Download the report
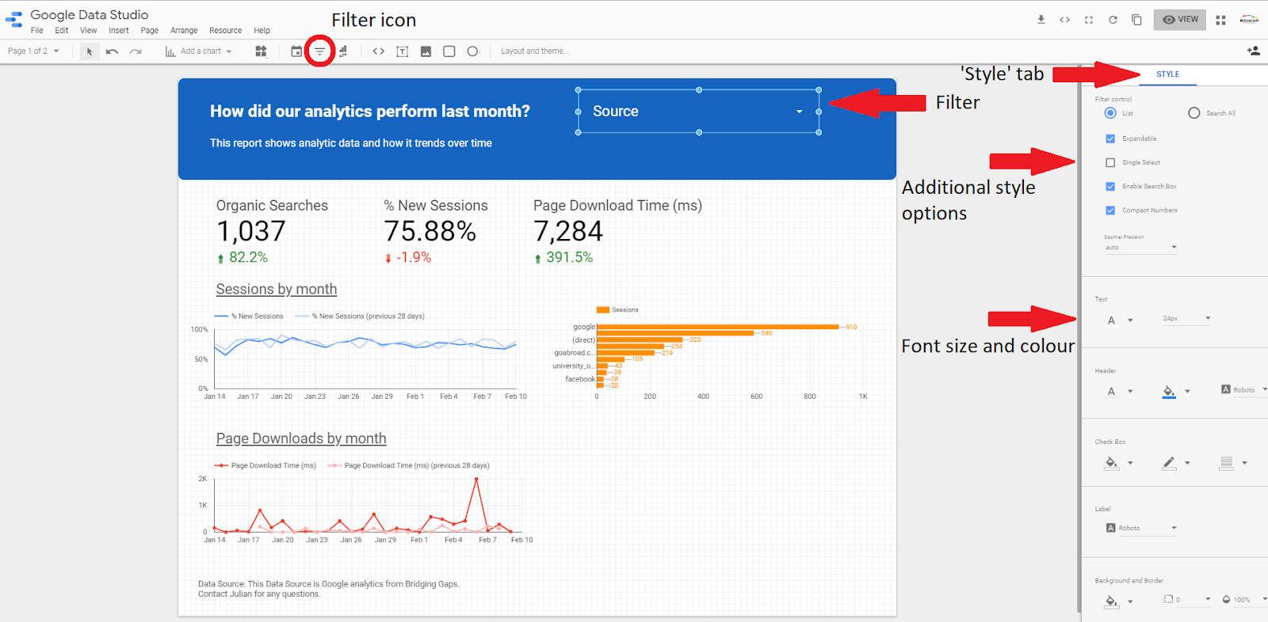This screenshot has width=1268, height=622. (x=1041, y=20)
